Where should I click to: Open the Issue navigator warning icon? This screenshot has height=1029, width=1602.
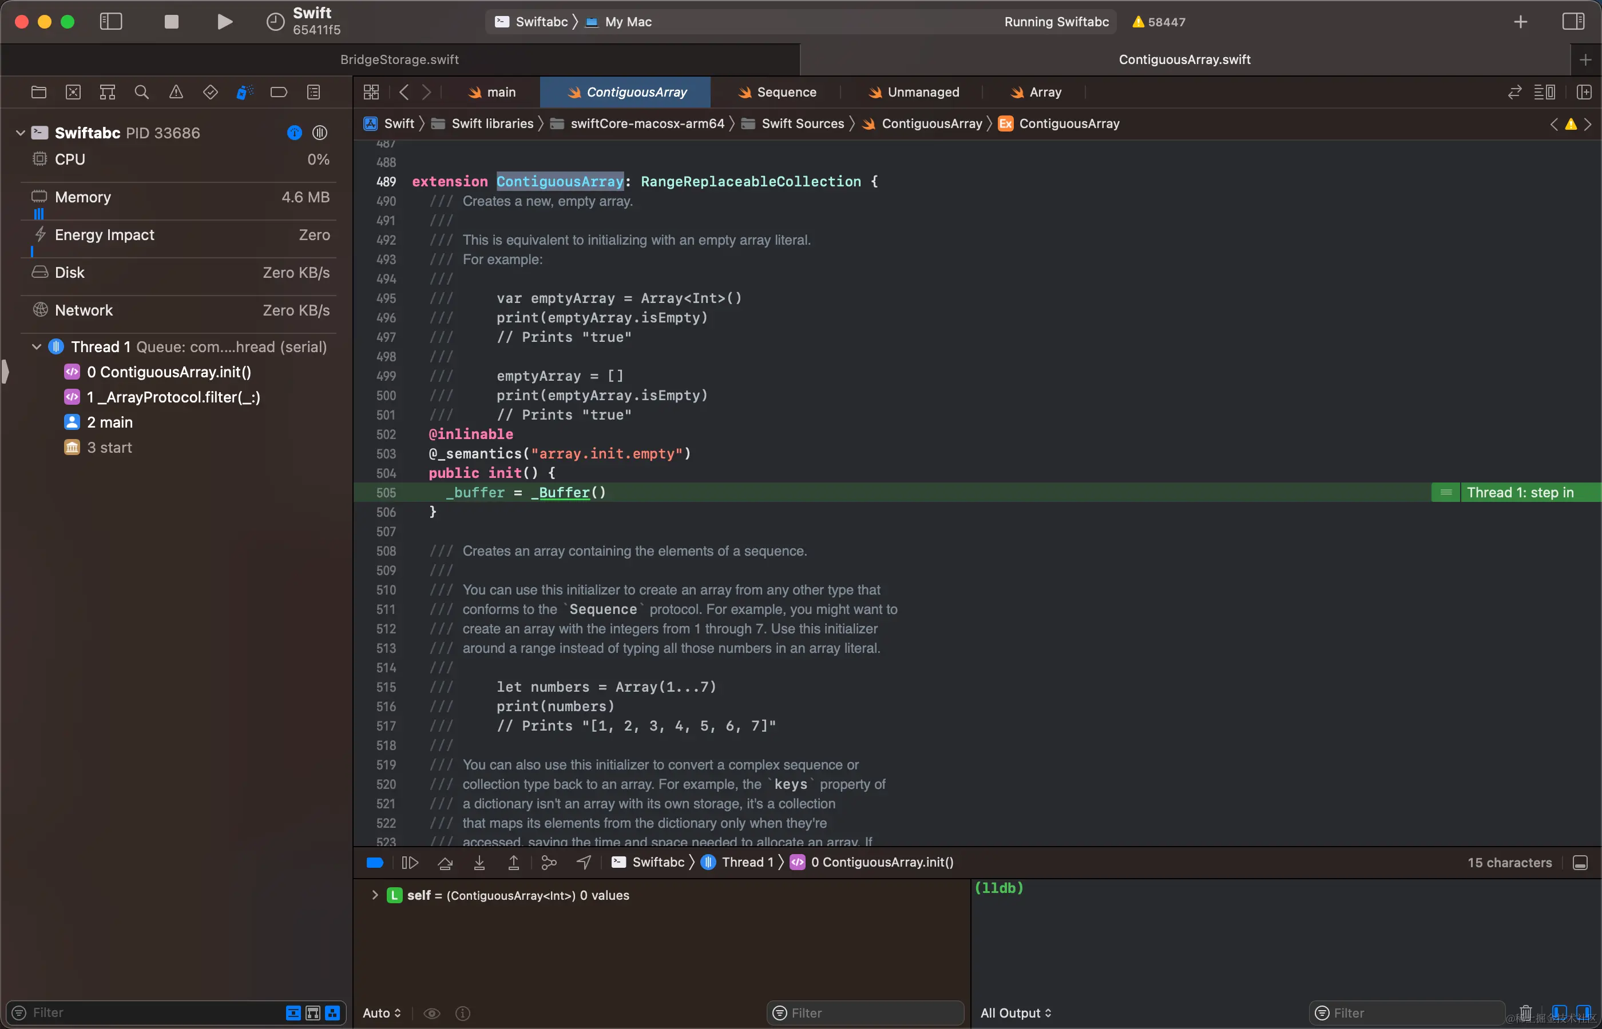coord(176,92)
